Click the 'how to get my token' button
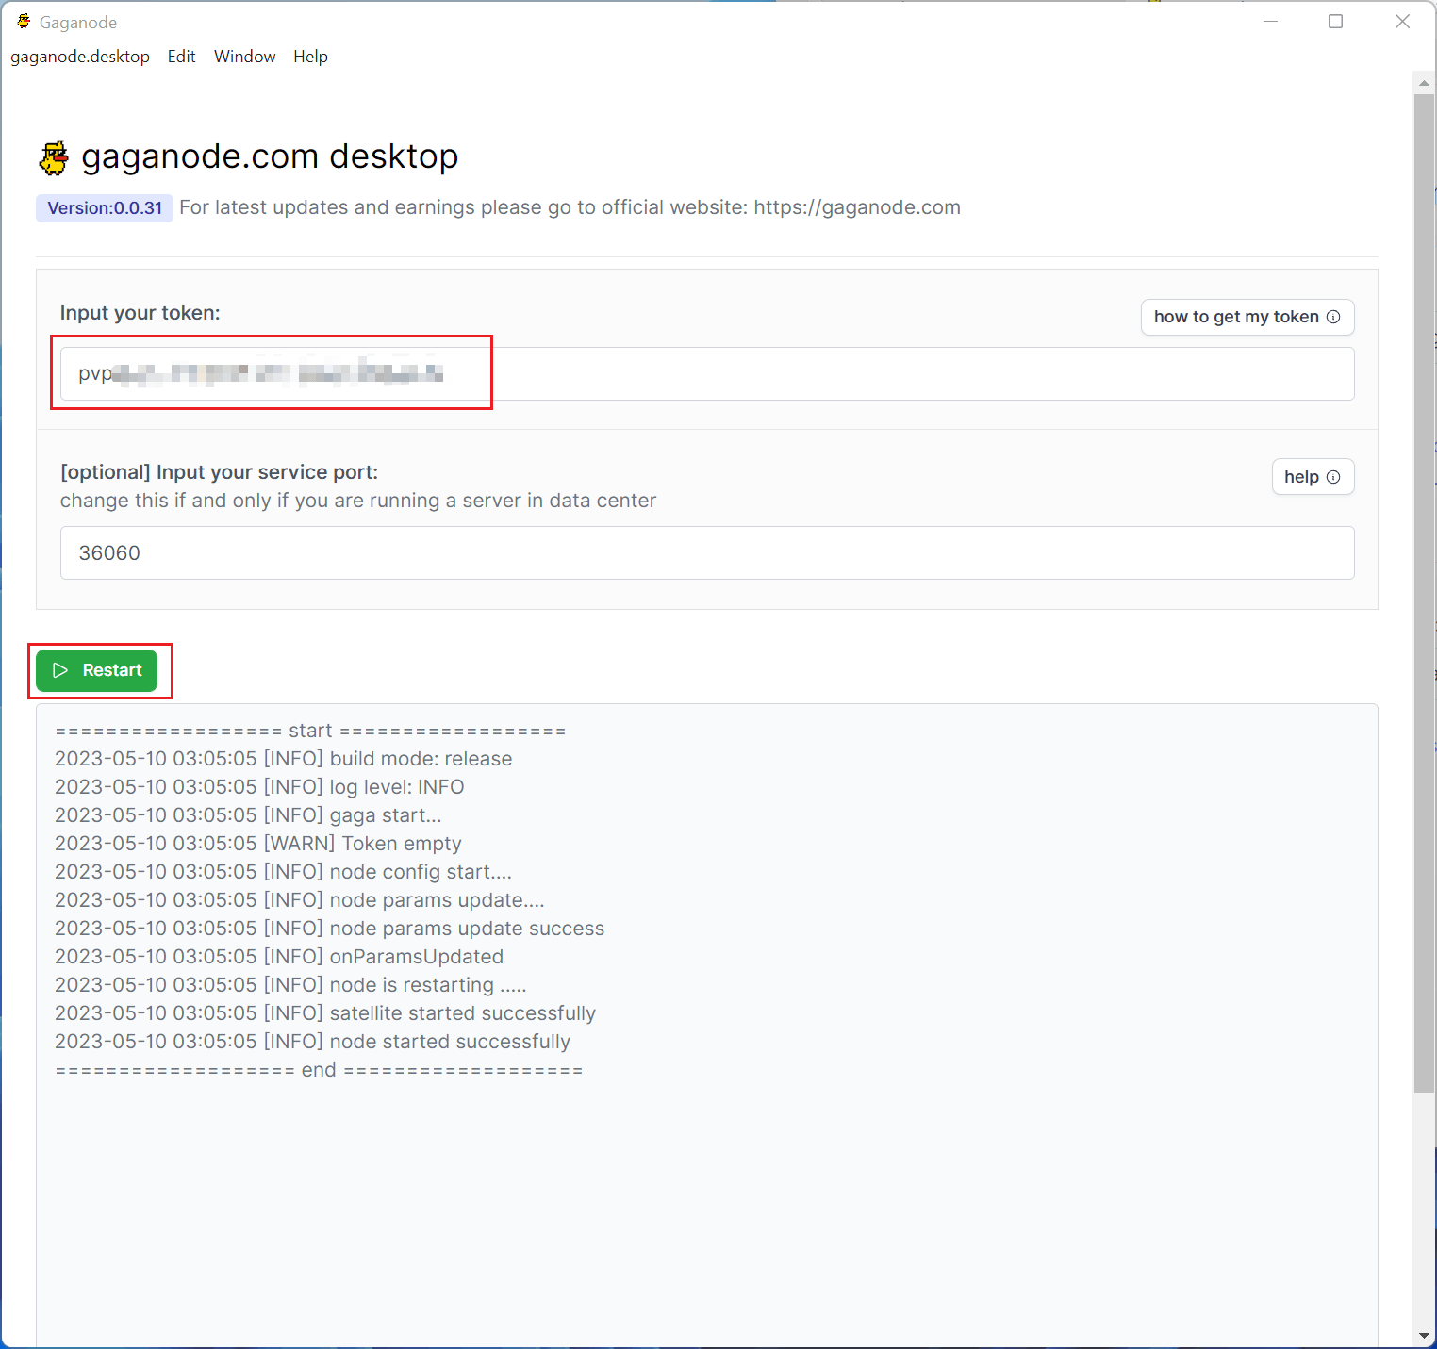The image size is (1437, 1349). point(1247,317)
